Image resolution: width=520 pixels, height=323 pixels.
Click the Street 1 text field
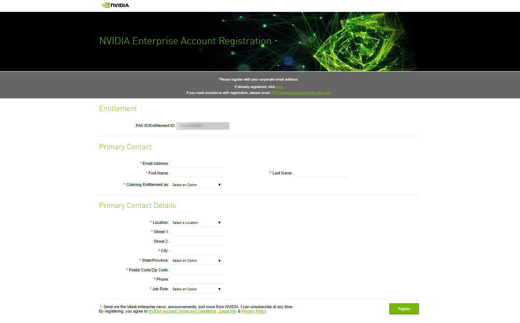click(196, 232)
